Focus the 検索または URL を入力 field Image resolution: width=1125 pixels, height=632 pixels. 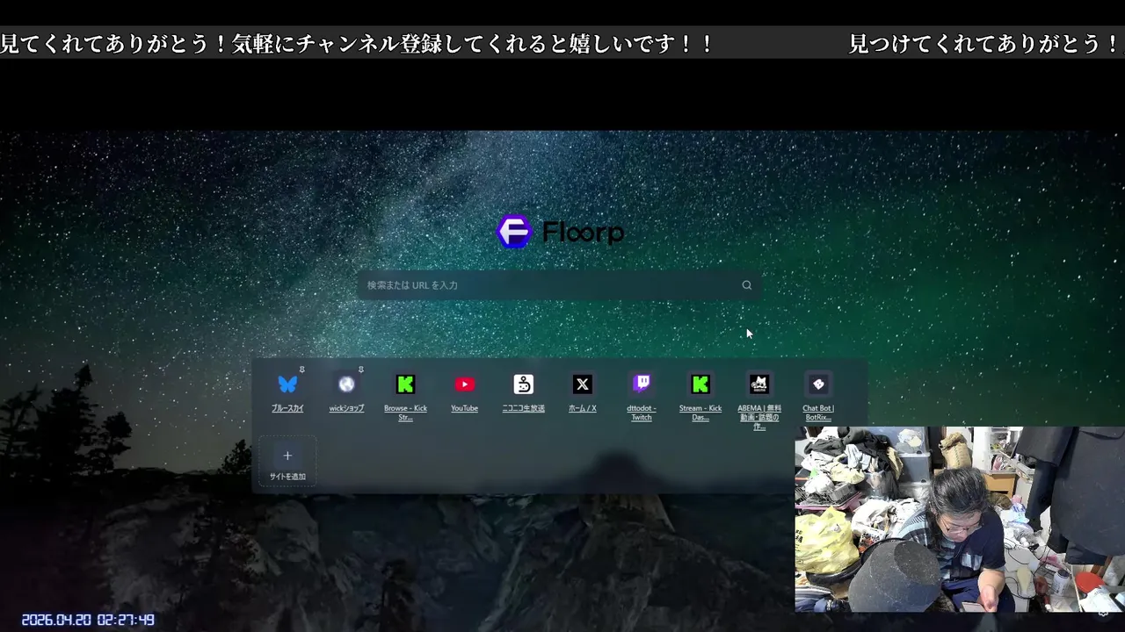point(559,285)
